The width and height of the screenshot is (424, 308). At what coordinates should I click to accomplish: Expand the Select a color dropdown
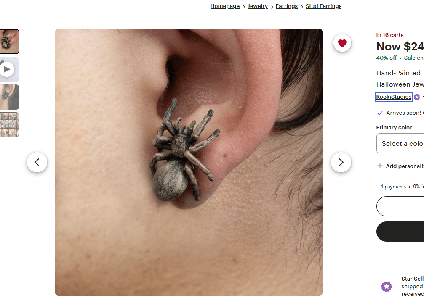[x=400, y=143]
